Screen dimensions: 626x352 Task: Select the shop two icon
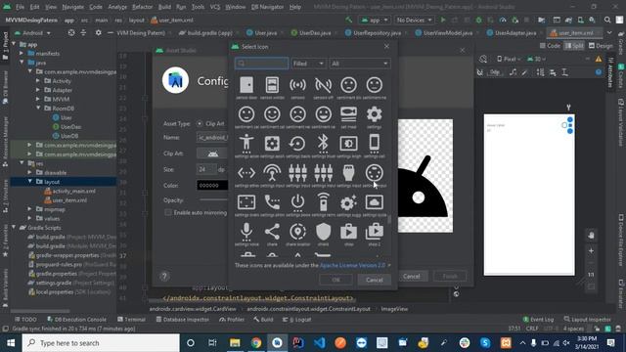[x=374, y=232]
